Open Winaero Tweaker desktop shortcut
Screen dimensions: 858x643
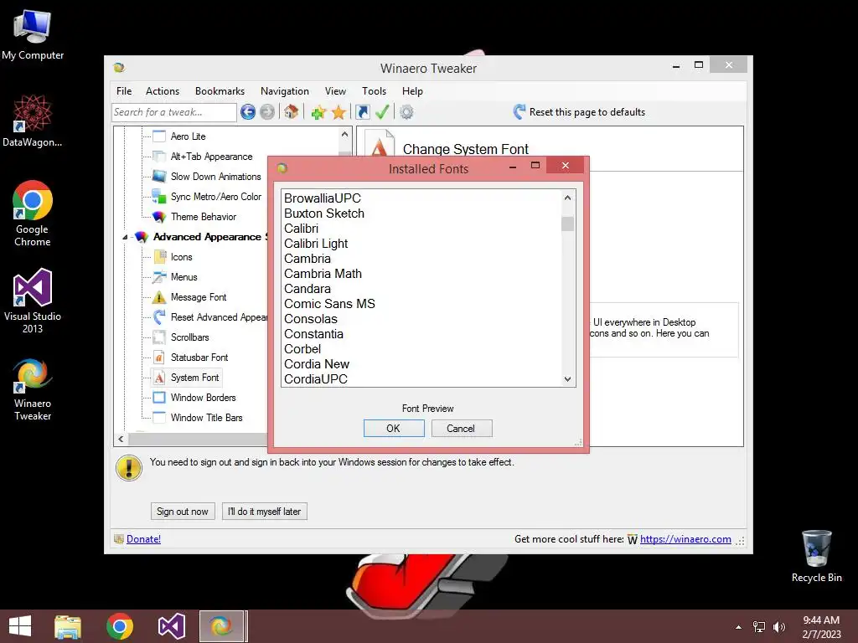tap(33, 388)
